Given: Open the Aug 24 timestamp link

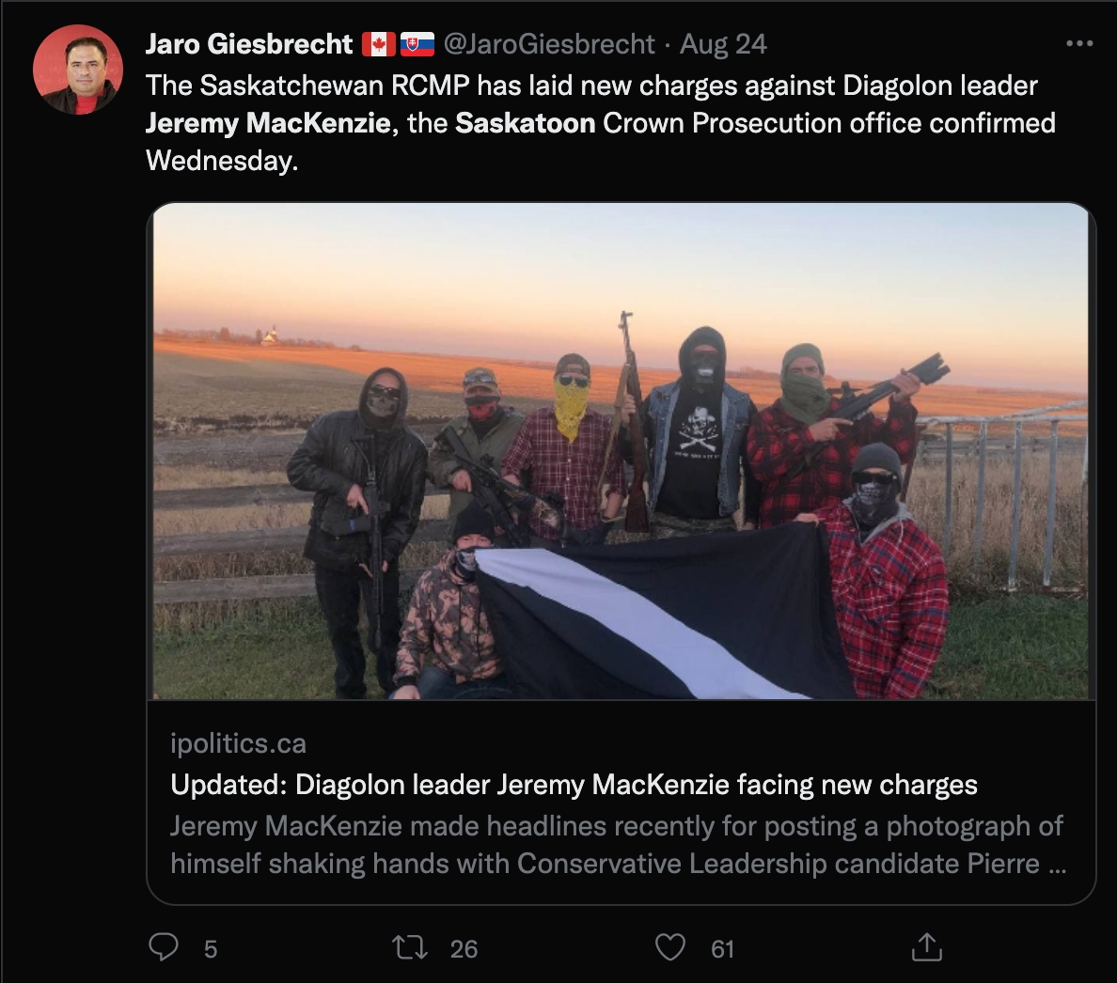Looking at the screenshot, I should [x=723, y=44].
